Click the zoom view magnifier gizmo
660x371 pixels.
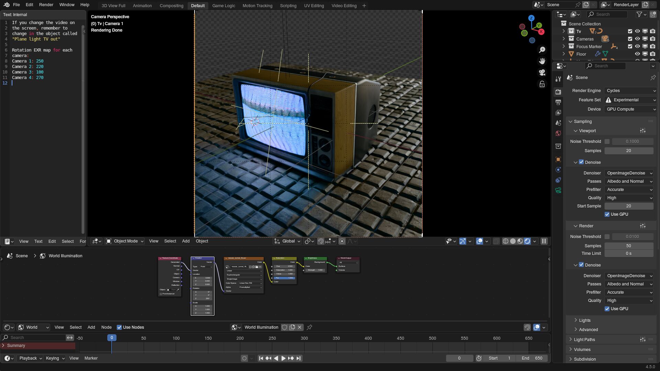(542, 50)
